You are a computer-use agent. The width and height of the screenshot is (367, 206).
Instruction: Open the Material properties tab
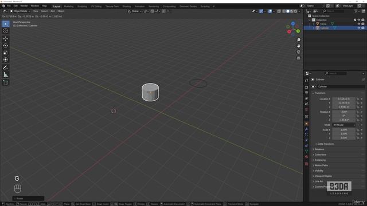(x=307, y=157)
